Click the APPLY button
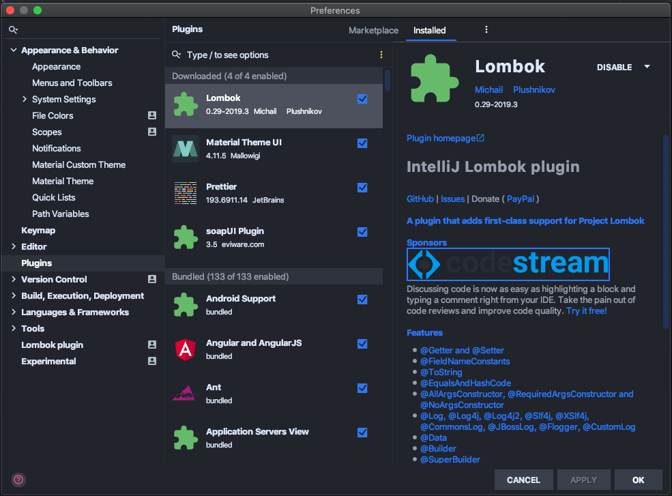 [x=583, y=480]
